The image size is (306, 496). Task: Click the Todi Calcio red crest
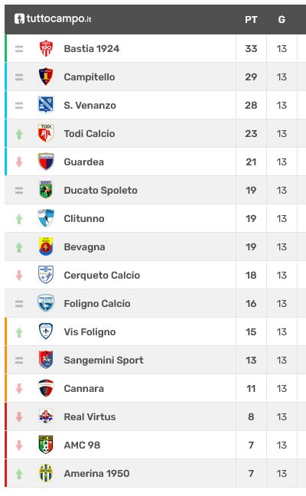[46, 133]
